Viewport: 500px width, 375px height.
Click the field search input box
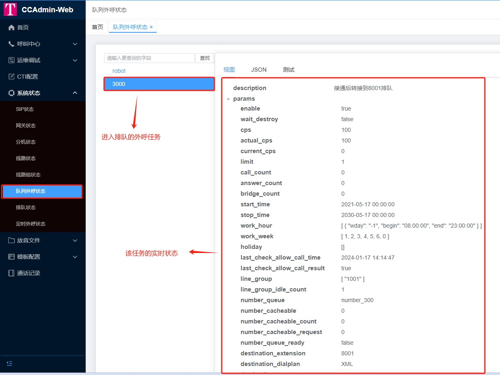(149, 58)
